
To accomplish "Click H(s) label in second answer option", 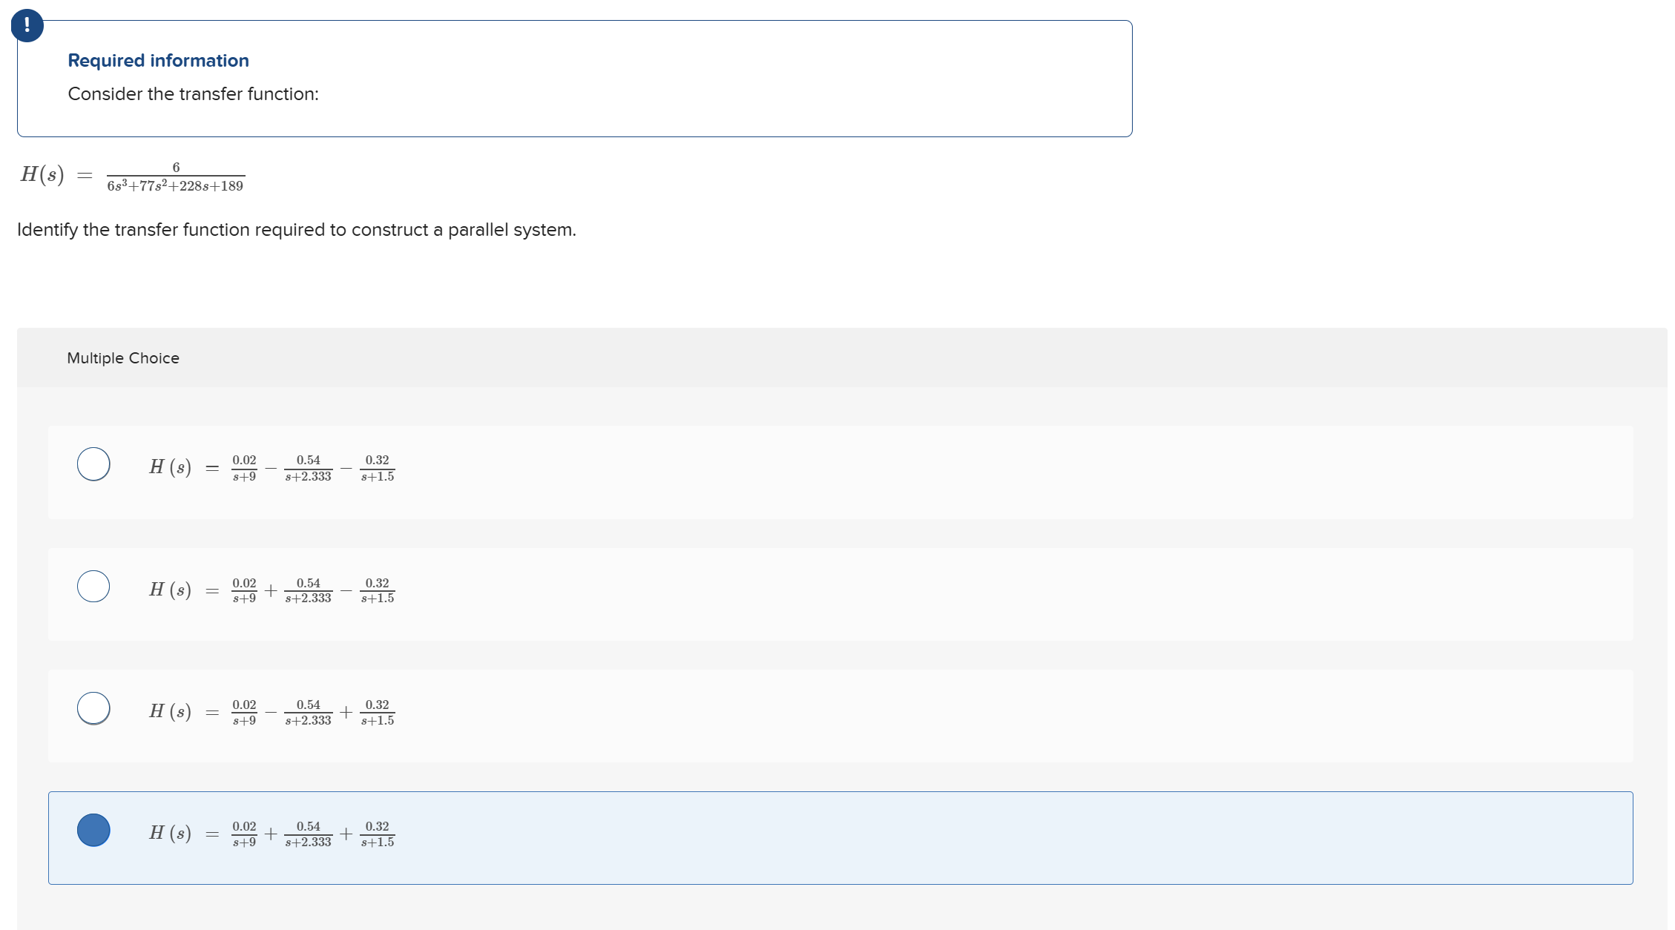I will pyautogui.click(x=170, y=590).
